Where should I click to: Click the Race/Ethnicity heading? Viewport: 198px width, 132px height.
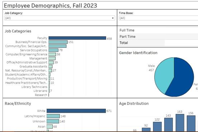pyautogui.click(x=18, y=103)
